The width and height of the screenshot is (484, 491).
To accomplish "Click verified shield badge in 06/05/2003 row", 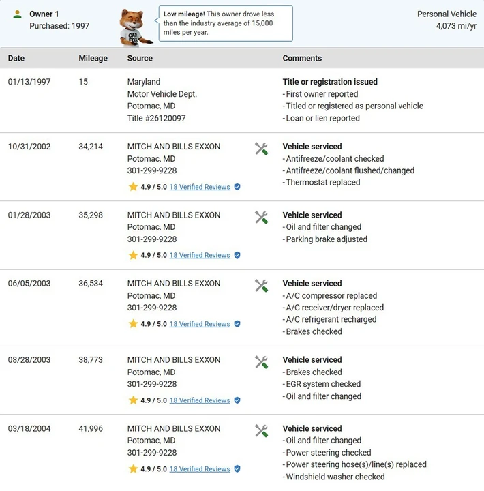I will [237, 324].
